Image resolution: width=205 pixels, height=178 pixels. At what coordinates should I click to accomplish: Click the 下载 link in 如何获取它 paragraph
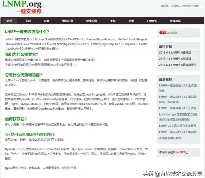22,124
